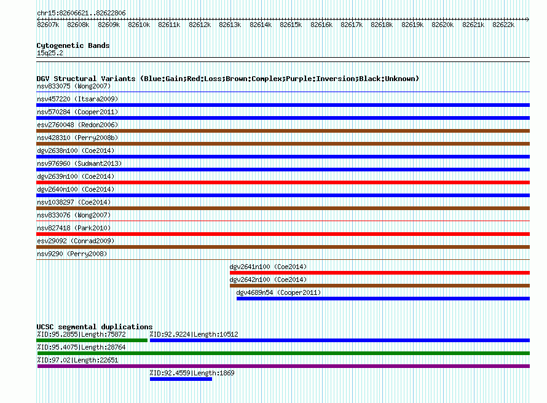Click the 82607k ruler tick label
The width and height of the screenshot is (547, 403).
click(48, 25)
